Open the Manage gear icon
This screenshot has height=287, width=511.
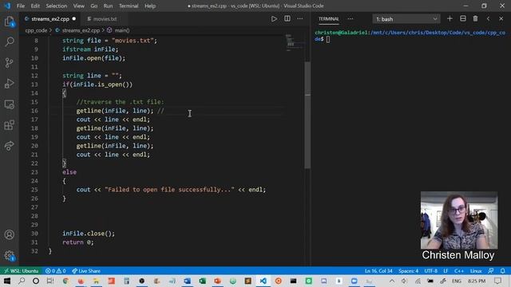tap(10, 255)
